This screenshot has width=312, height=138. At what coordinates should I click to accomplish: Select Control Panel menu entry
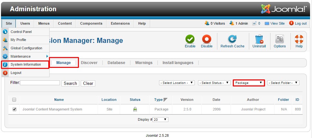click(x=25, y=32)
